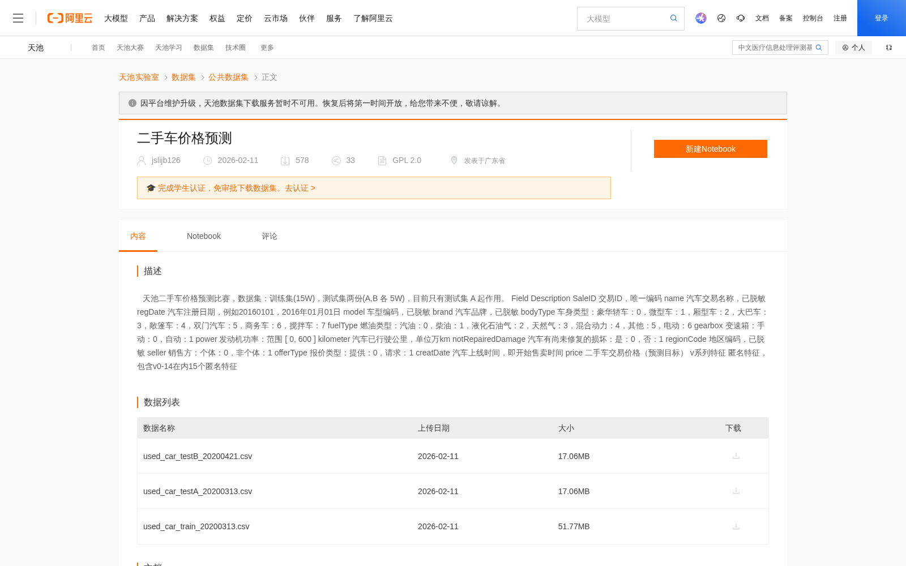
Task: Click the 天池 brand link
Action: coord(36,48)
